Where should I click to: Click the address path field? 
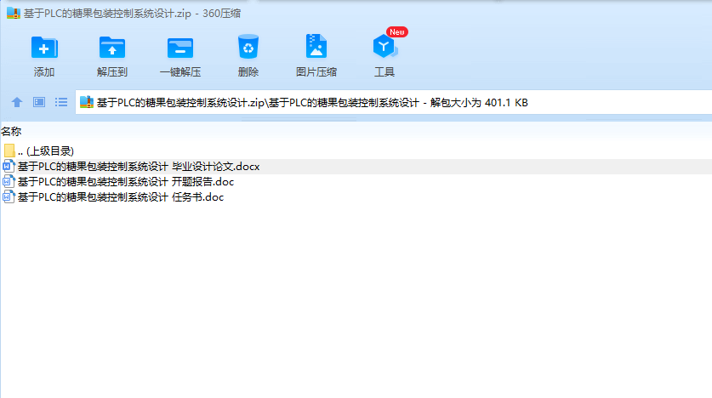click(394, 103)
